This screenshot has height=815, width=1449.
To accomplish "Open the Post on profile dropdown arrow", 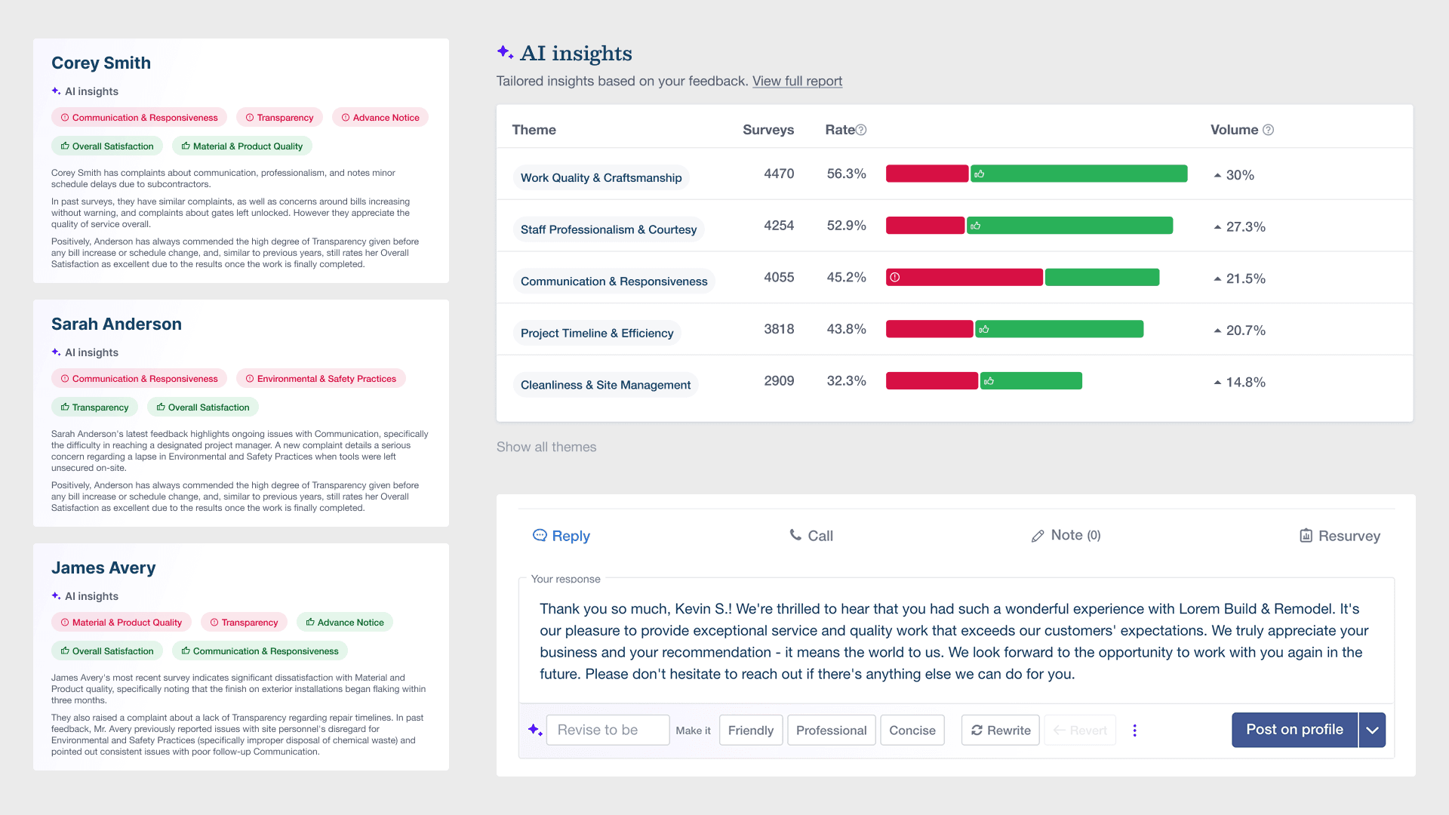I will 1372,730.
